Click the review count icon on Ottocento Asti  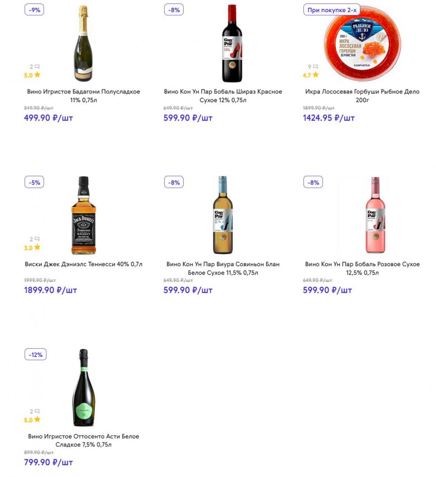(x=37, y=411)
